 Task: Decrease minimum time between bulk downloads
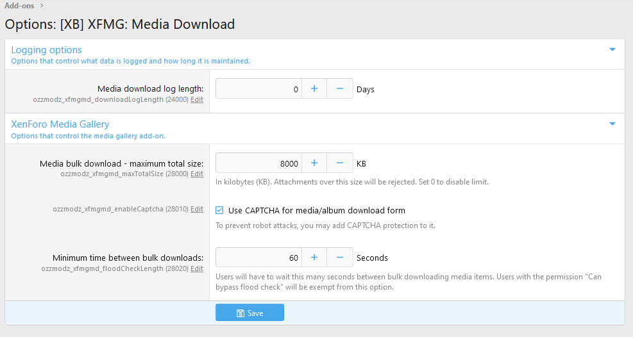340,258
